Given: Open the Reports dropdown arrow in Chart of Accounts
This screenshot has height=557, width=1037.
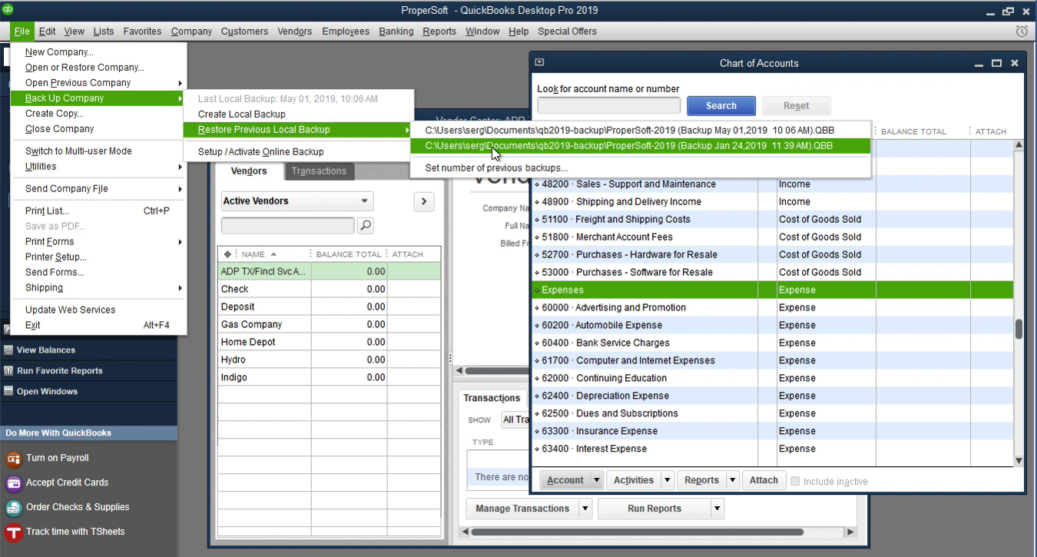Looking at the screenshot, I should [733, 480].
